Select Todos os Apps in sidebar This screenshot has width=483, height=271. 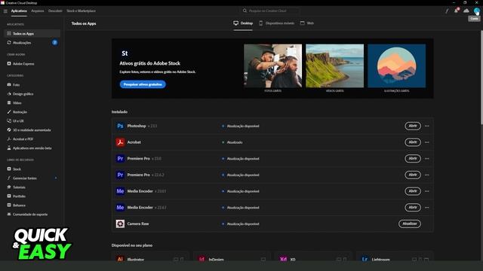point(32,33)
